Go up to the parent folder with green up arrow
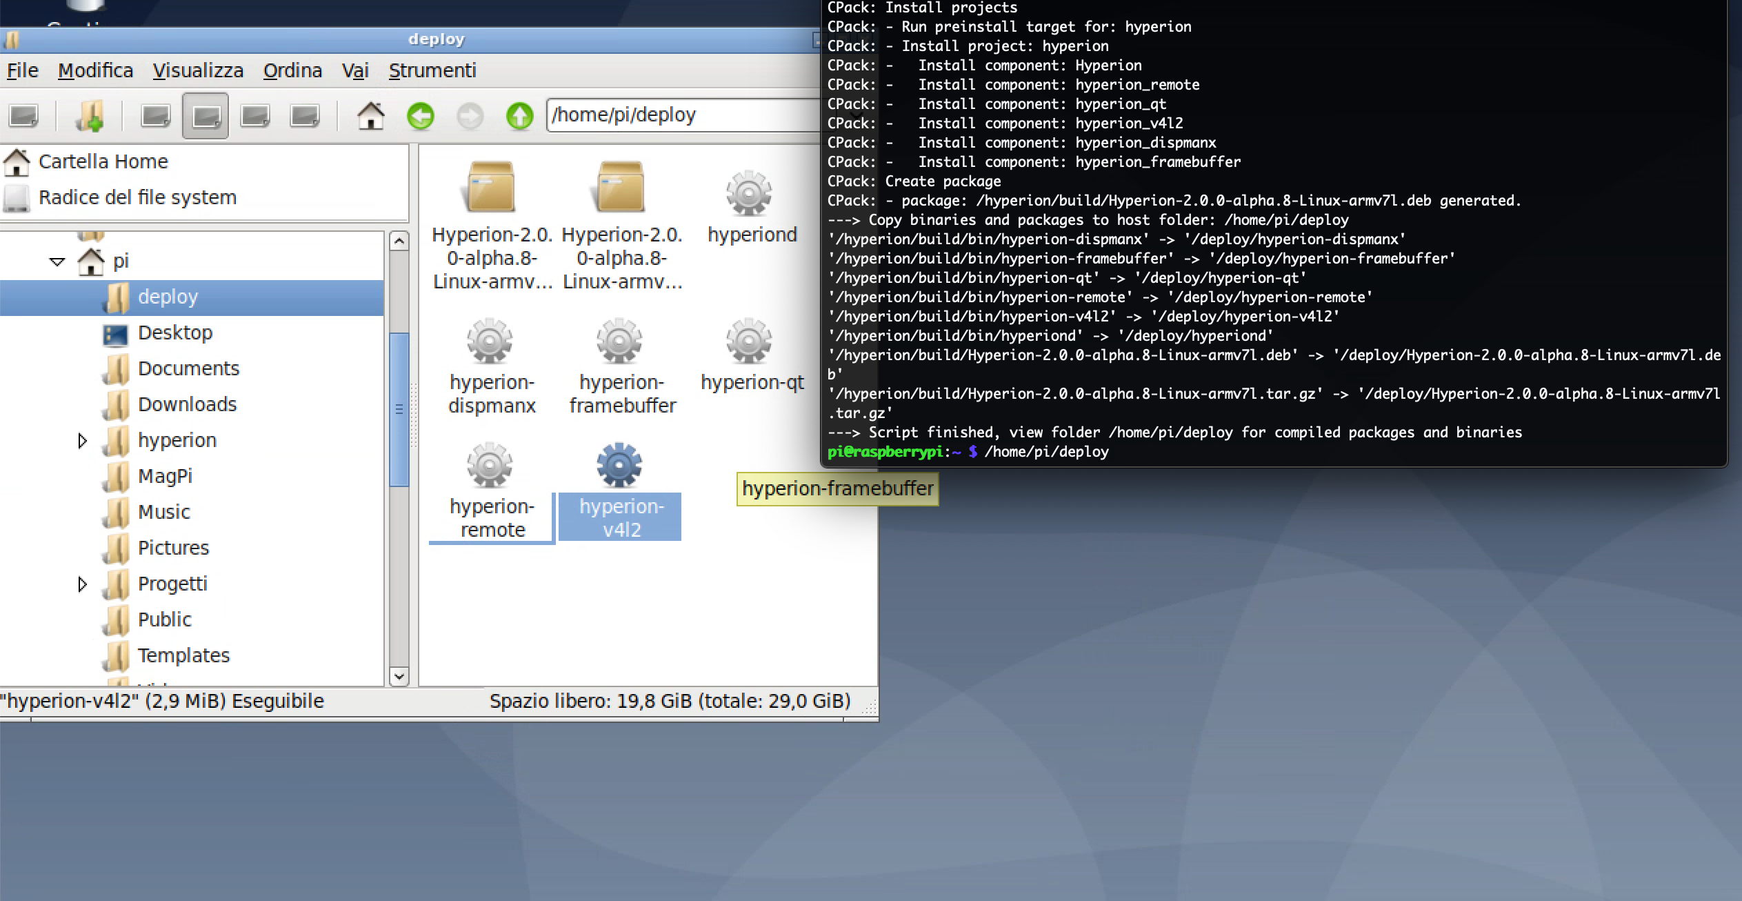Image resolution: width=1742 pixels, height=901 pixels. (x=520, y=116)
